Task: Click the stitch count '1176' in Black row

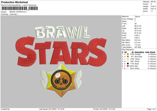Action: click(132, 64)
